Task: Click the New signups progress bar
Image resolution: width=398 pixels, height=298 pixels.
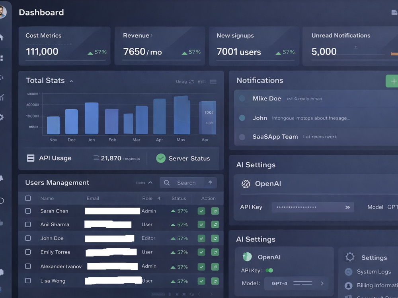Action: (x=256, y=60)
